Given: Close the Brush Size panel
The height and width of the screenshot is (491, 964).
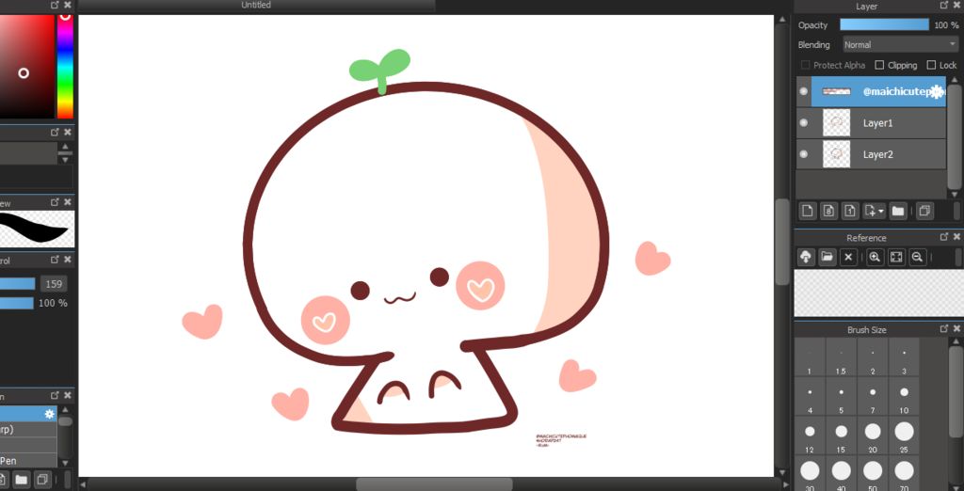Looking at the screenshot, I should click(x=956, y=329).
